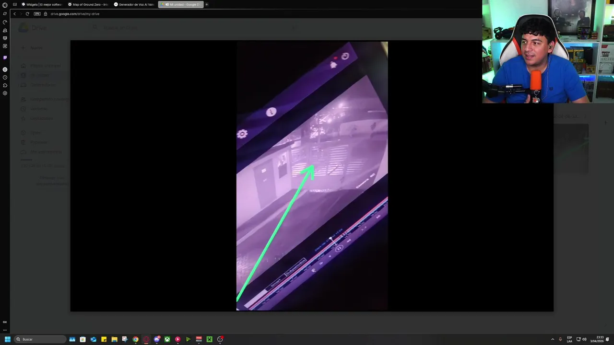
Task: Click the video preview of the camera footage
Action: tap(312, 176)
